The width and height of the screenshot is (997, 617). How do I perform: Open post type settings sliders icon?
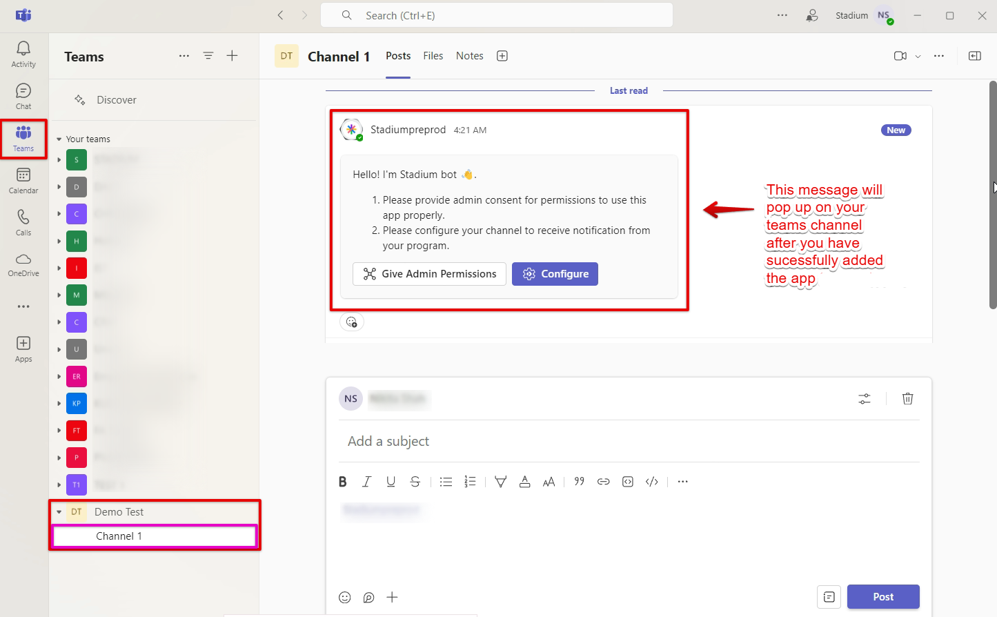[864, 399]
